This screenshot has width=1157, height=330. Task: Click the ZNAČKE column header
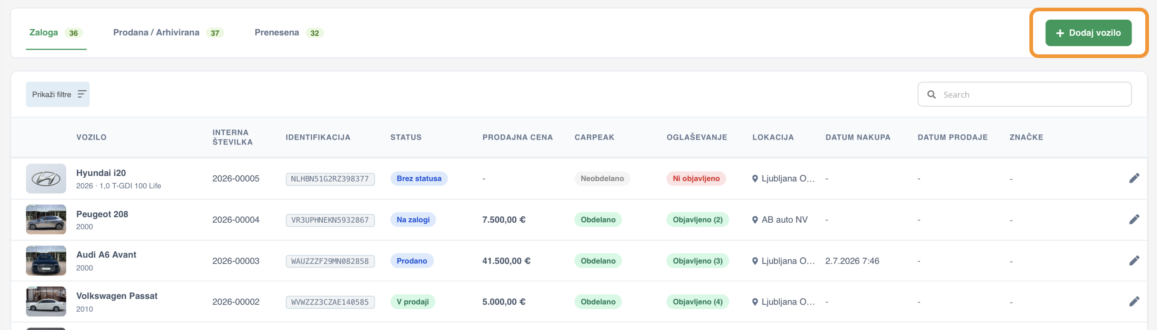(1026, 137)
